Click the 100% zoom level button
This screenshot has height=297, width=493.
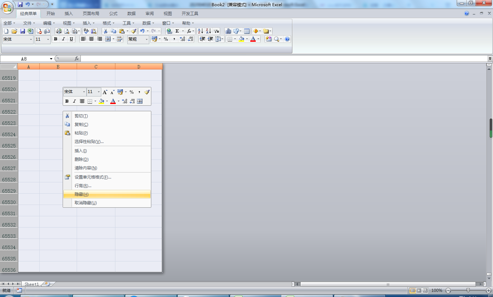tap(437, 290)
